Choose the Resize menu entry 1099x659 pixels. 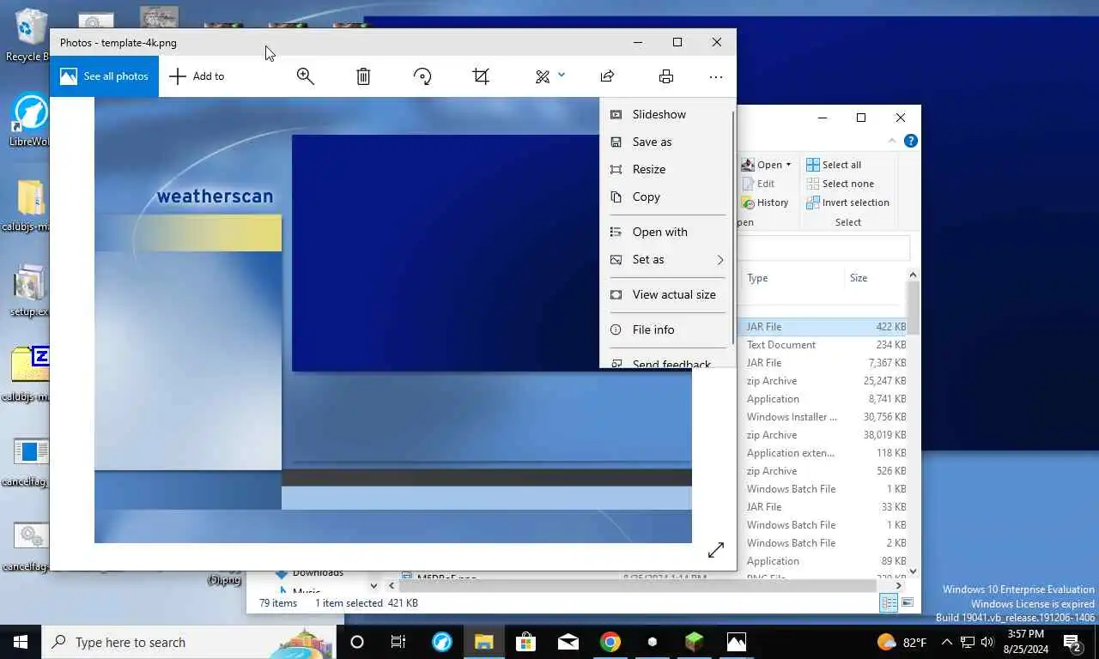coord(666,169)
